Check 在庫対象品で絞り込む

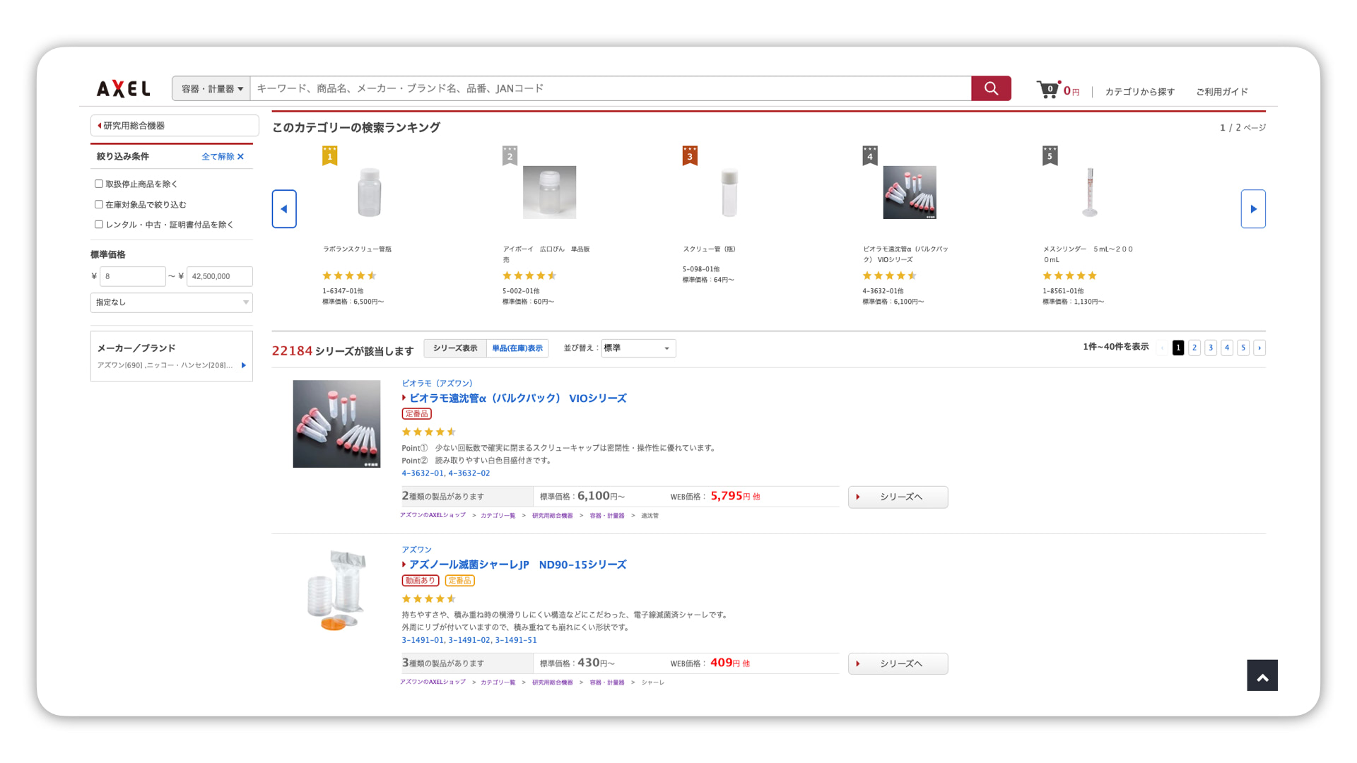[x=99, y=204]
